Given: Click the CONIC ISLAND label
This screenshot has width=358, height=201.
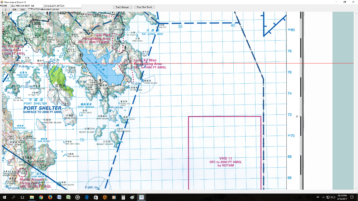Looking at the screenshot, I should (151, 83).
